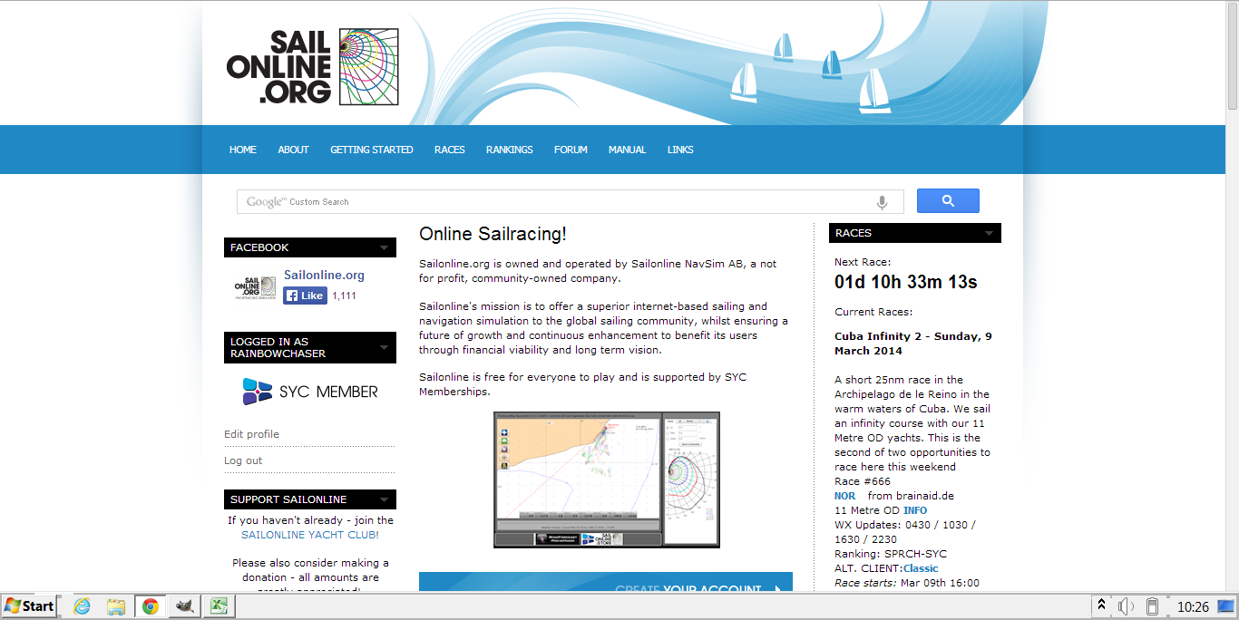Click the INFO link beside 11 Metre OD
The height and width of the screenshot is (620, 1239).
tap(915, 510)
